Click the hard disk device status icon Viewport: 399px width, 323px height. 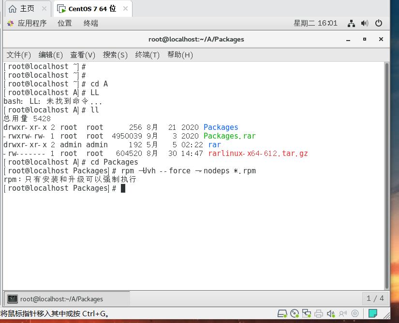pyautogui.click(x=282, y=314)
